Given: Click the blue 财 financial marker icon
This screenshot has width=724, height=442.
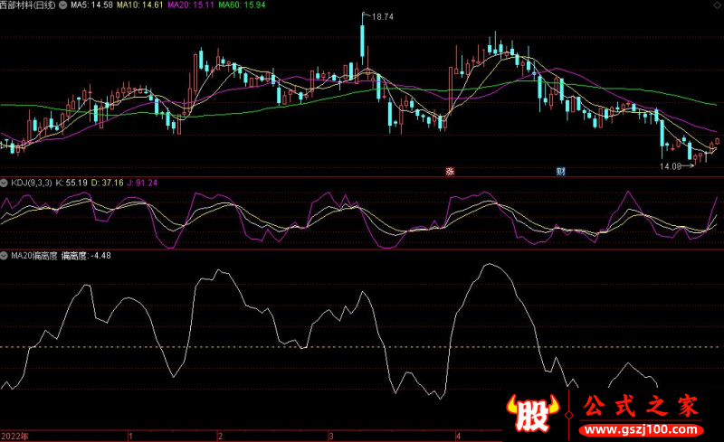Looking at the screenshot, I should point(560,171).
